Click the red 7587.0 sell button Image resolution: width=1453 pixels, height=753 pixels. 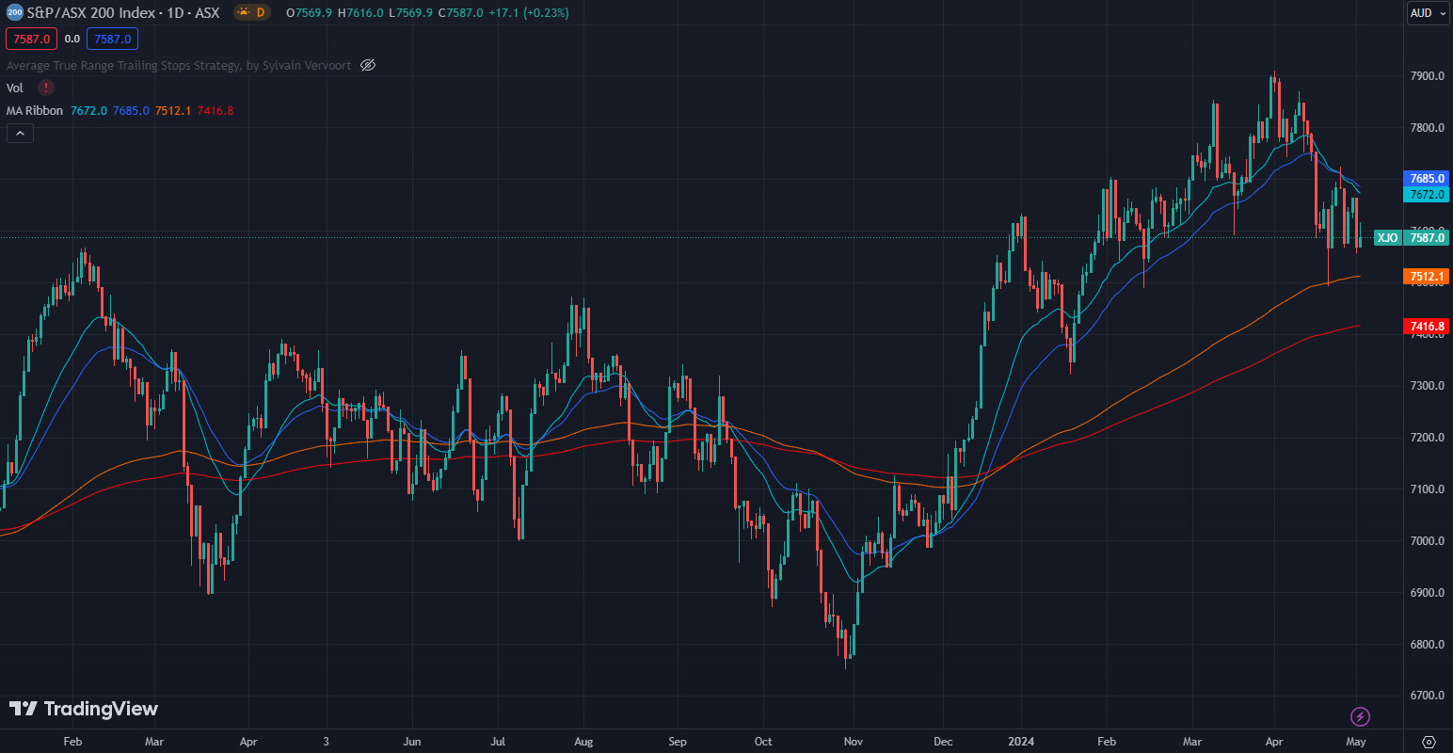click(x=32, y=39)
